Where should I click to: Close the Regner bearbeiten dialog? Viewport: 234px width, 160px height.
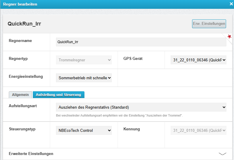(x=231, y=4)
